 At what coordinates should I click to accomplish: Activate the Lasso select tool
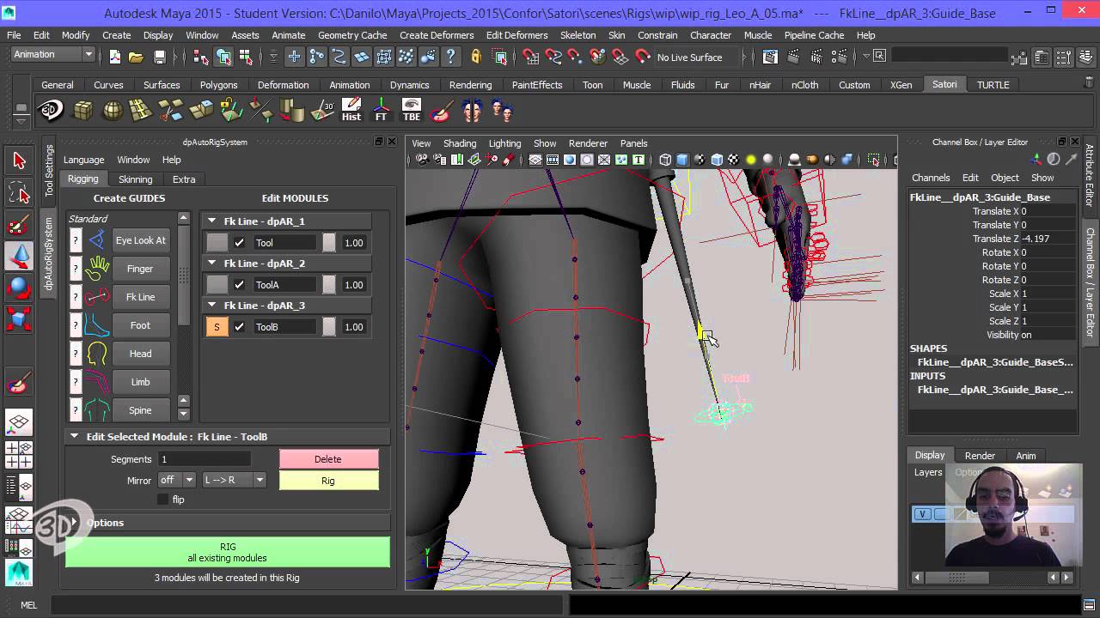19,192
